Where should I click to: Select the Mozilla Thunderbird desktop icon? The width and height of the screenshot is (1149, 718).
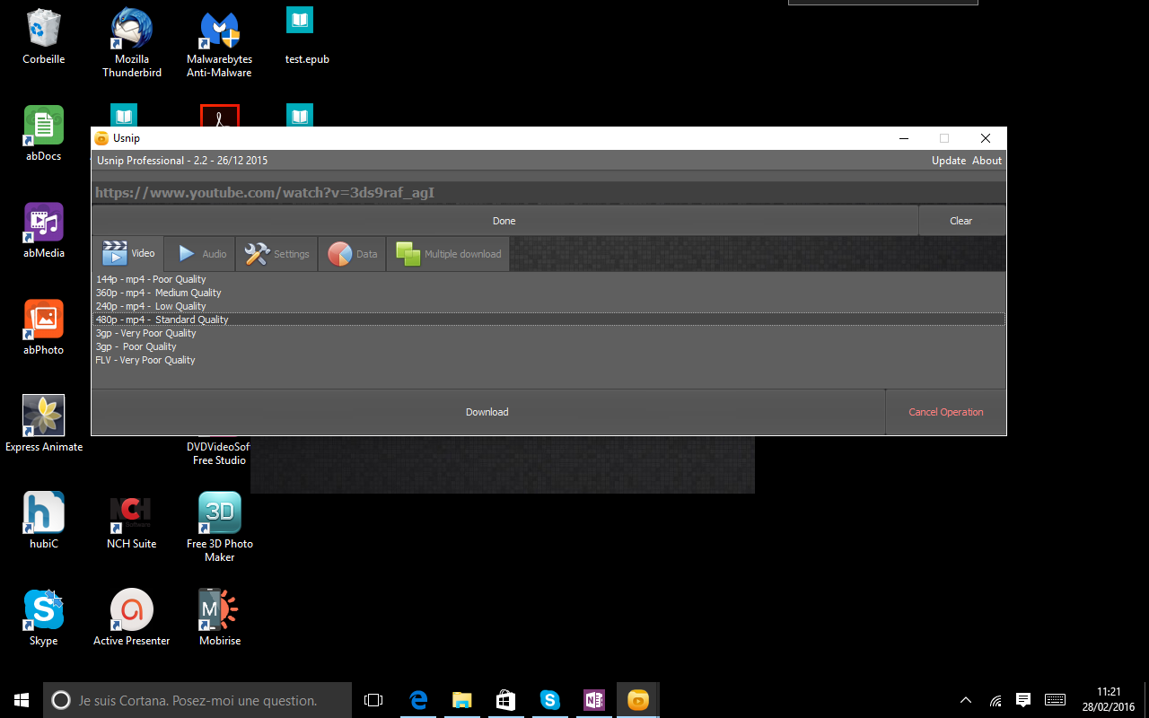click(x=132, y=43)
